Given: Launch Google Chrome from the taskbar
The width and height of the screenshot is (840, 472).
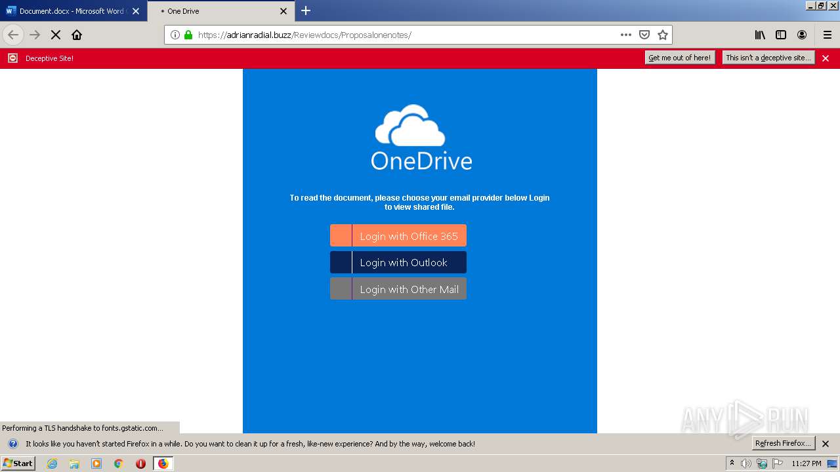Looking at the screenshot, I should [x=119, y=463].
